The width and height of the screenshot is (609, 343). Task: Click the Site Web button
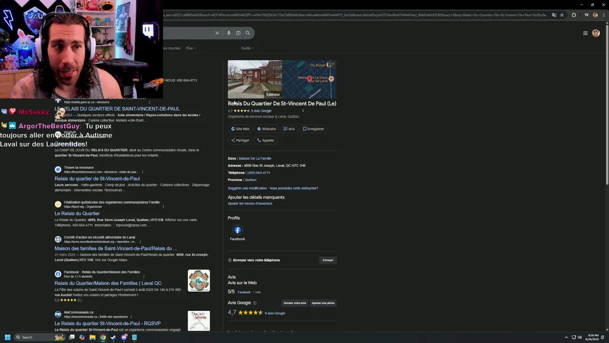pyautogui.click(x=240, y=129)
